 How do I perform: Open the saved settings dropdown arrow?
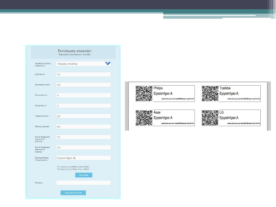click(107, 64)
